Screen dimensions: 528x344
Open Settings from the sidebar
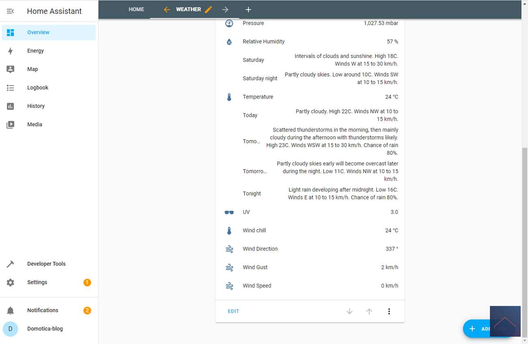[x=37, y=282]
